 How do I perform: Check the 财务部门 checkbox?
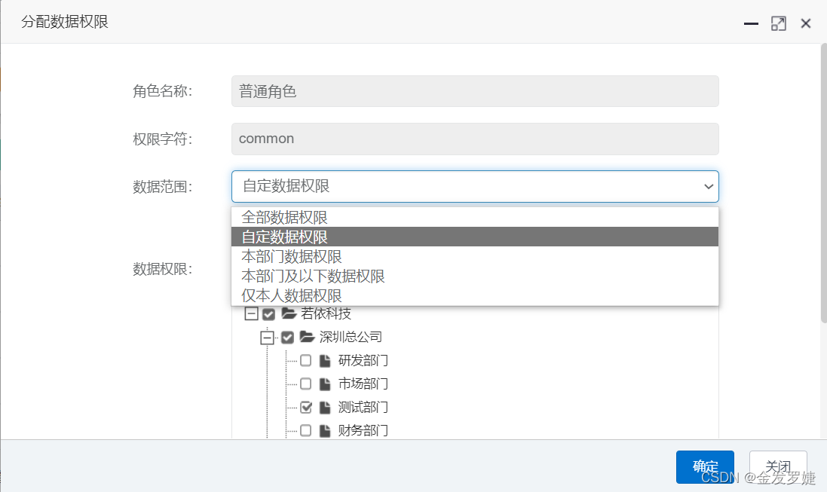(306, 430)
